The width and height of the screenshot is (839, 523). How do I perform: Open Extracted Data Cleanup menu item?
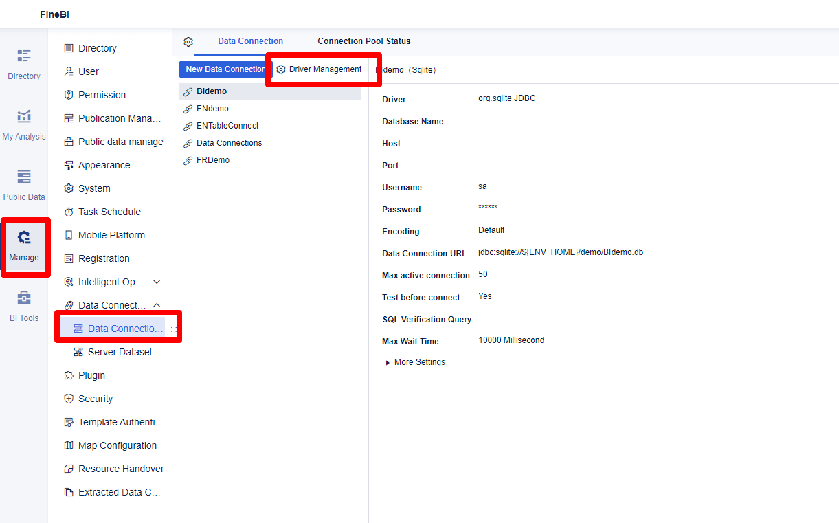113,492
